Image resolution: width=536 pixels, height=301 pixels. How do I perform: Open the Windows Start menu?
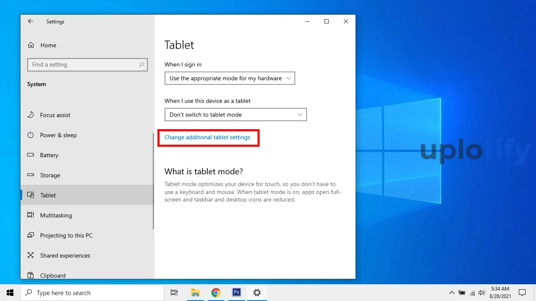click(10, 293)
